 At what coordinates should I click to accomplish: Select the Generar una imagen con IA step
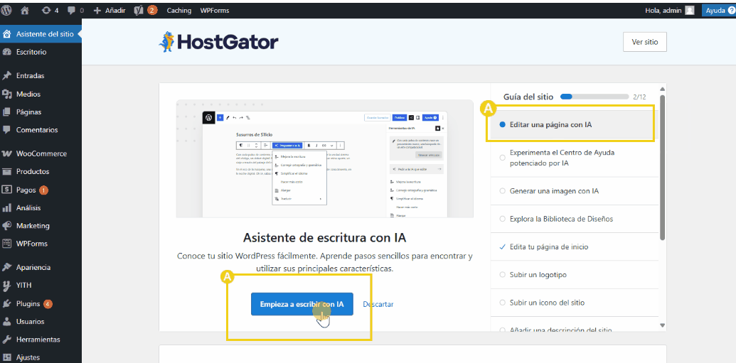[554, 191]
